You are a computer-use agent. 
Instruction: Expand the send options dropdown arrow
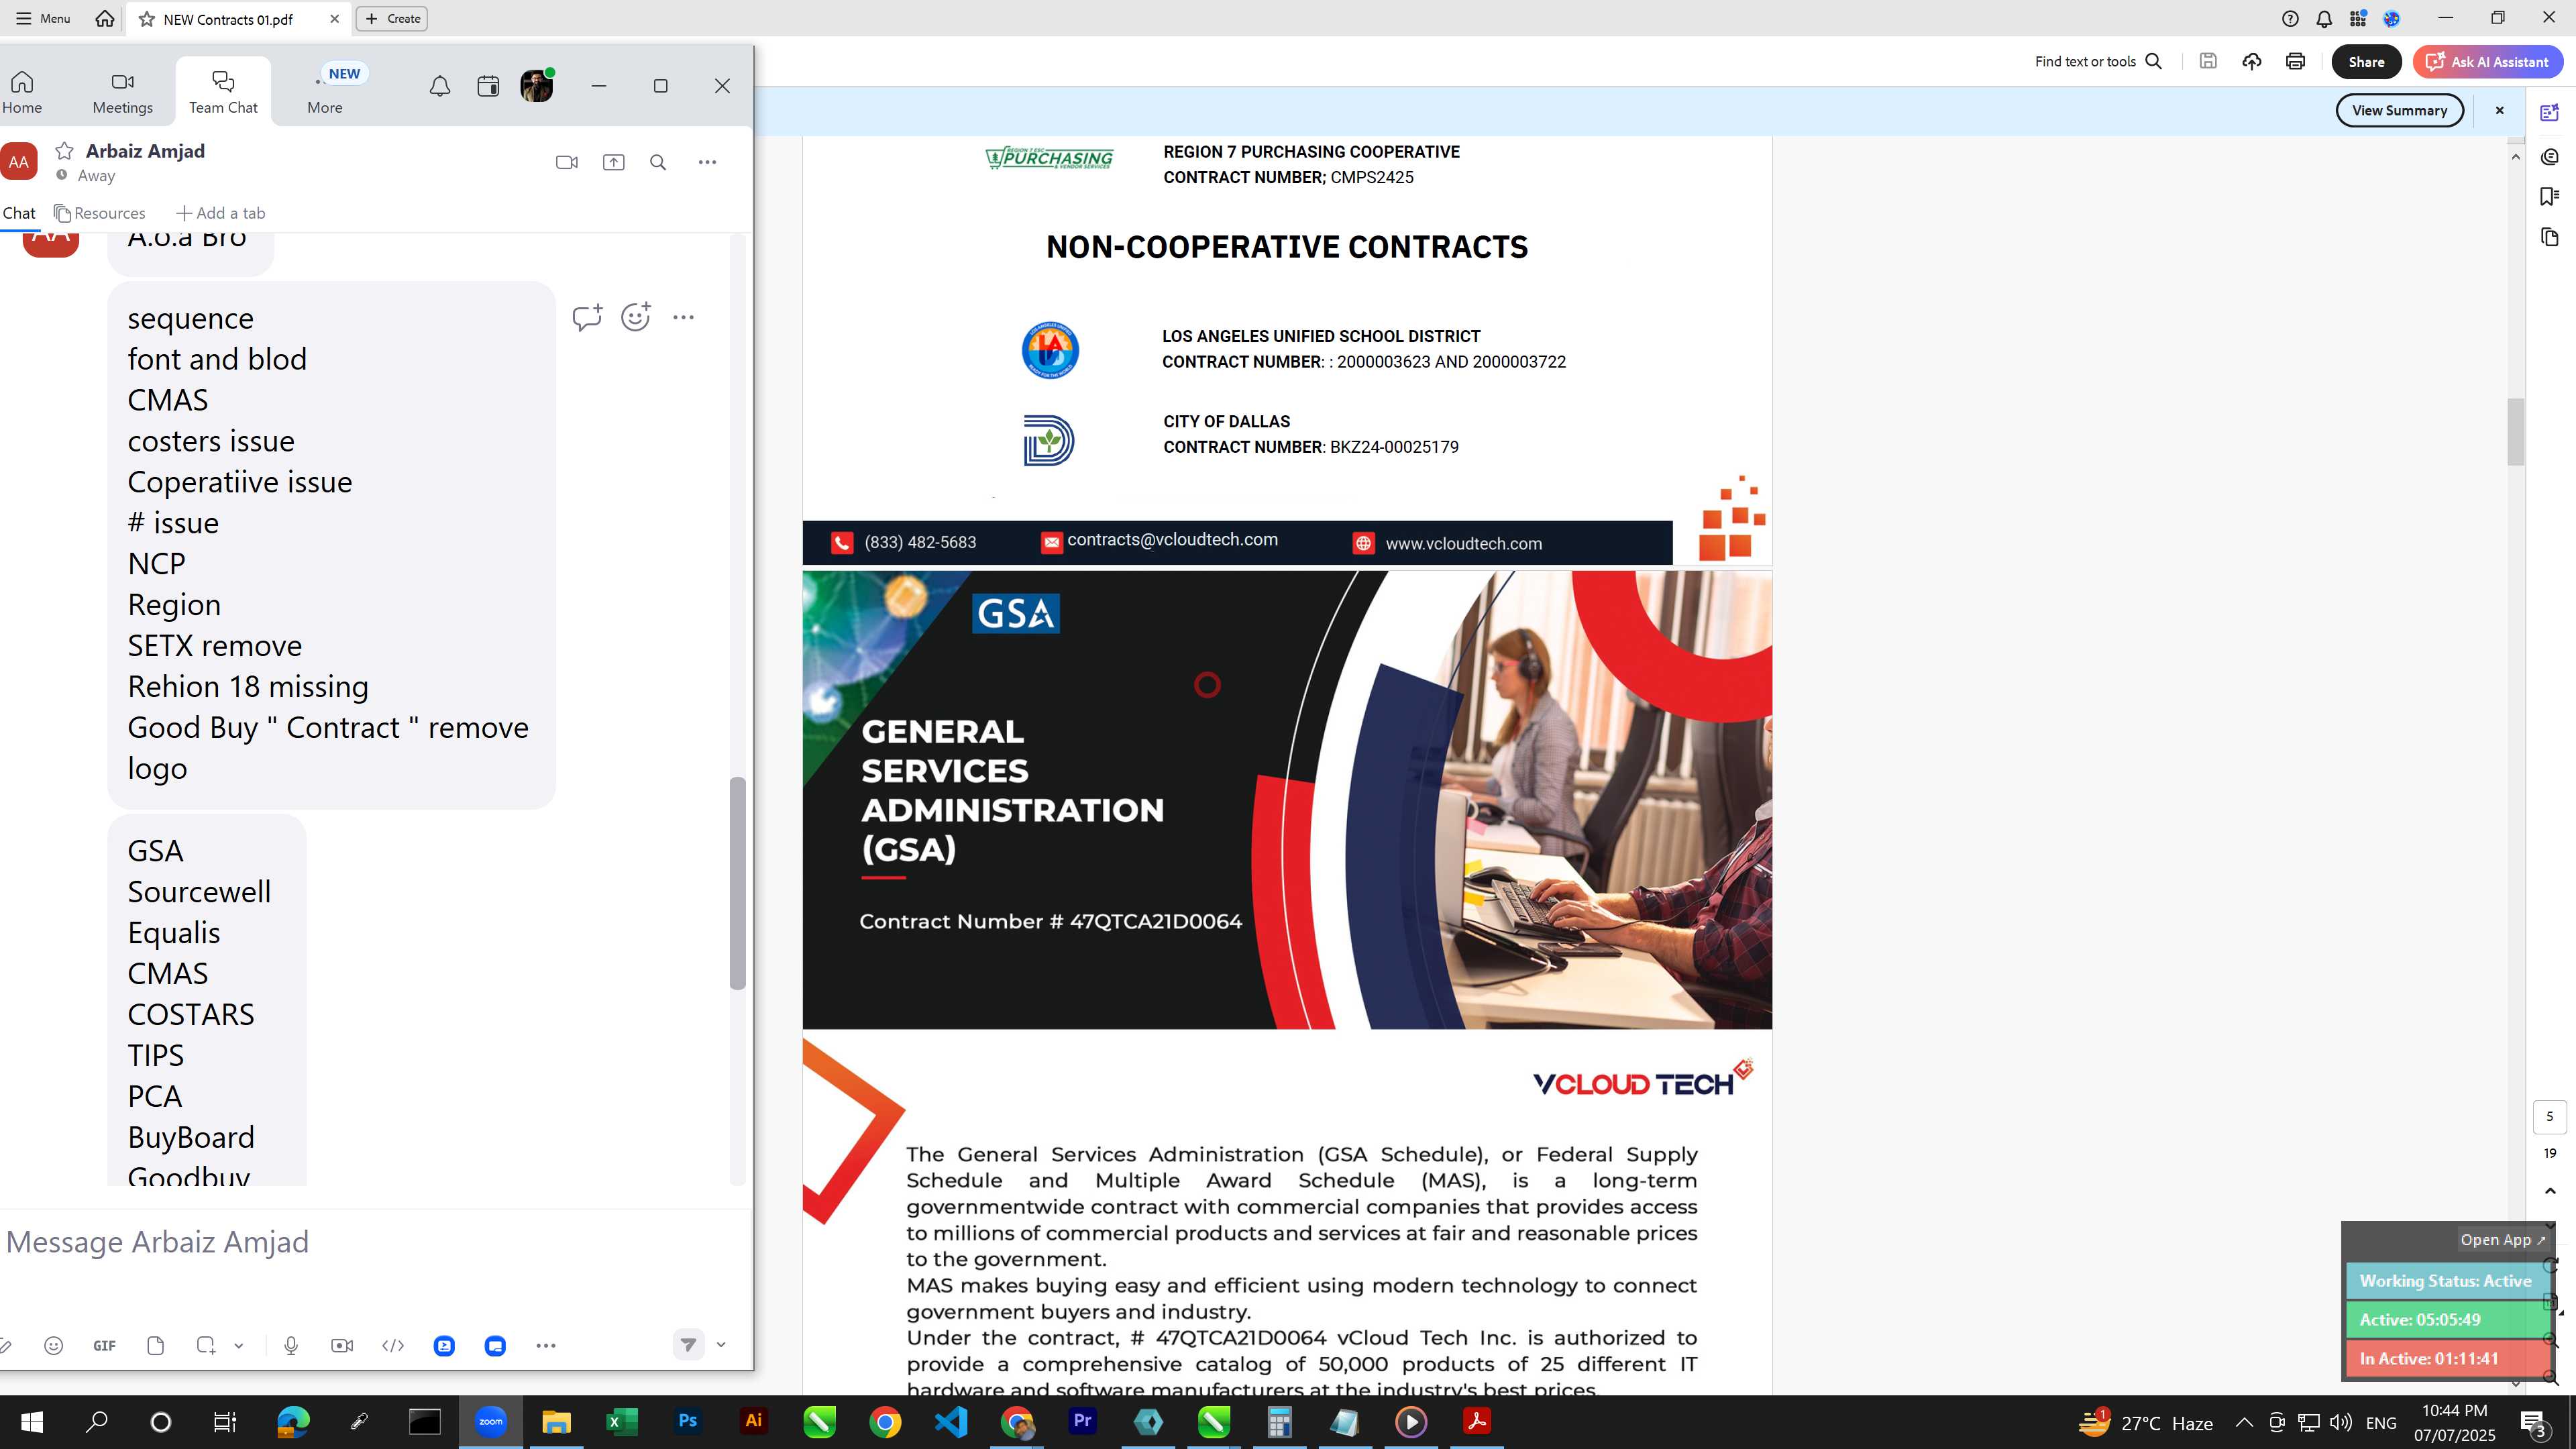(721, 1345)
